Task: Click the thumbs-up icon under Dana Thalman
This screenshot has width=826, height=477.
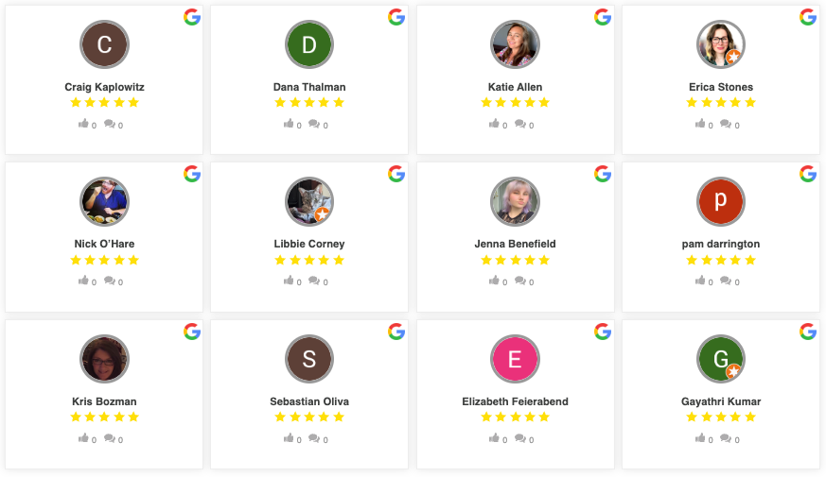Action: [289, 124]
